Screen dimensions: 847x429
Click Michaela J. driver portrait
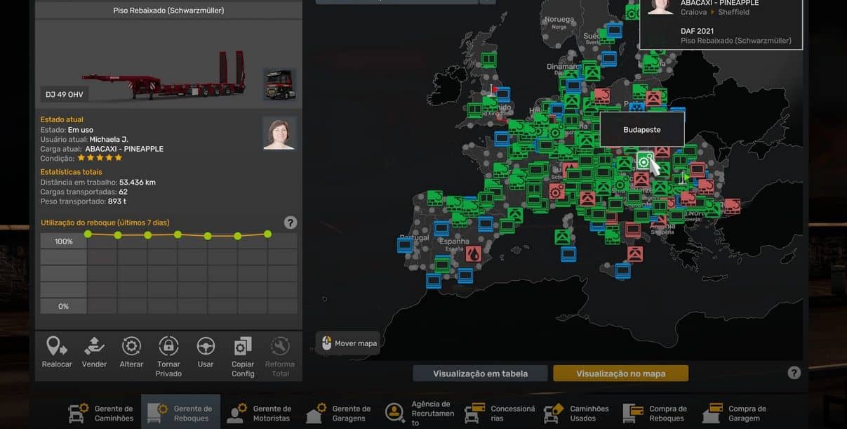[279, 133]
